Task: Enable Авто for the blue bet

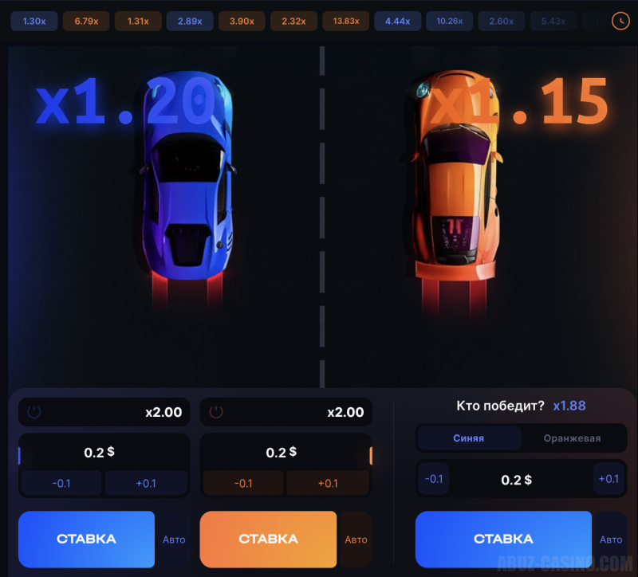Action: (x=174, y=540)
